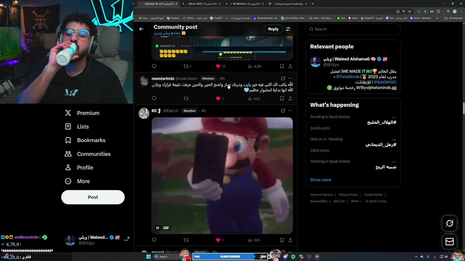Share the top post
The image size is (465, 261).
[290, 66]
